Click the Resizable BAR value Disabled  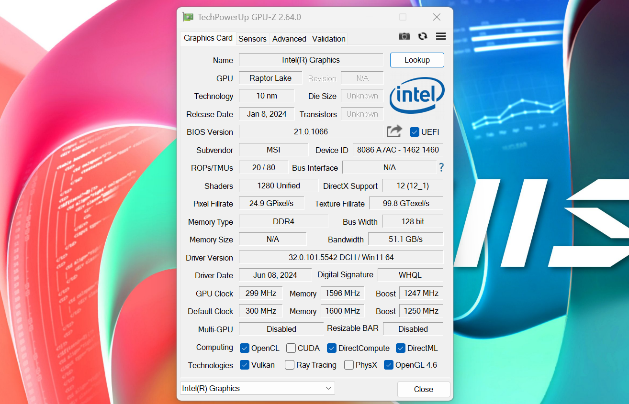click(x=413, y=329)
